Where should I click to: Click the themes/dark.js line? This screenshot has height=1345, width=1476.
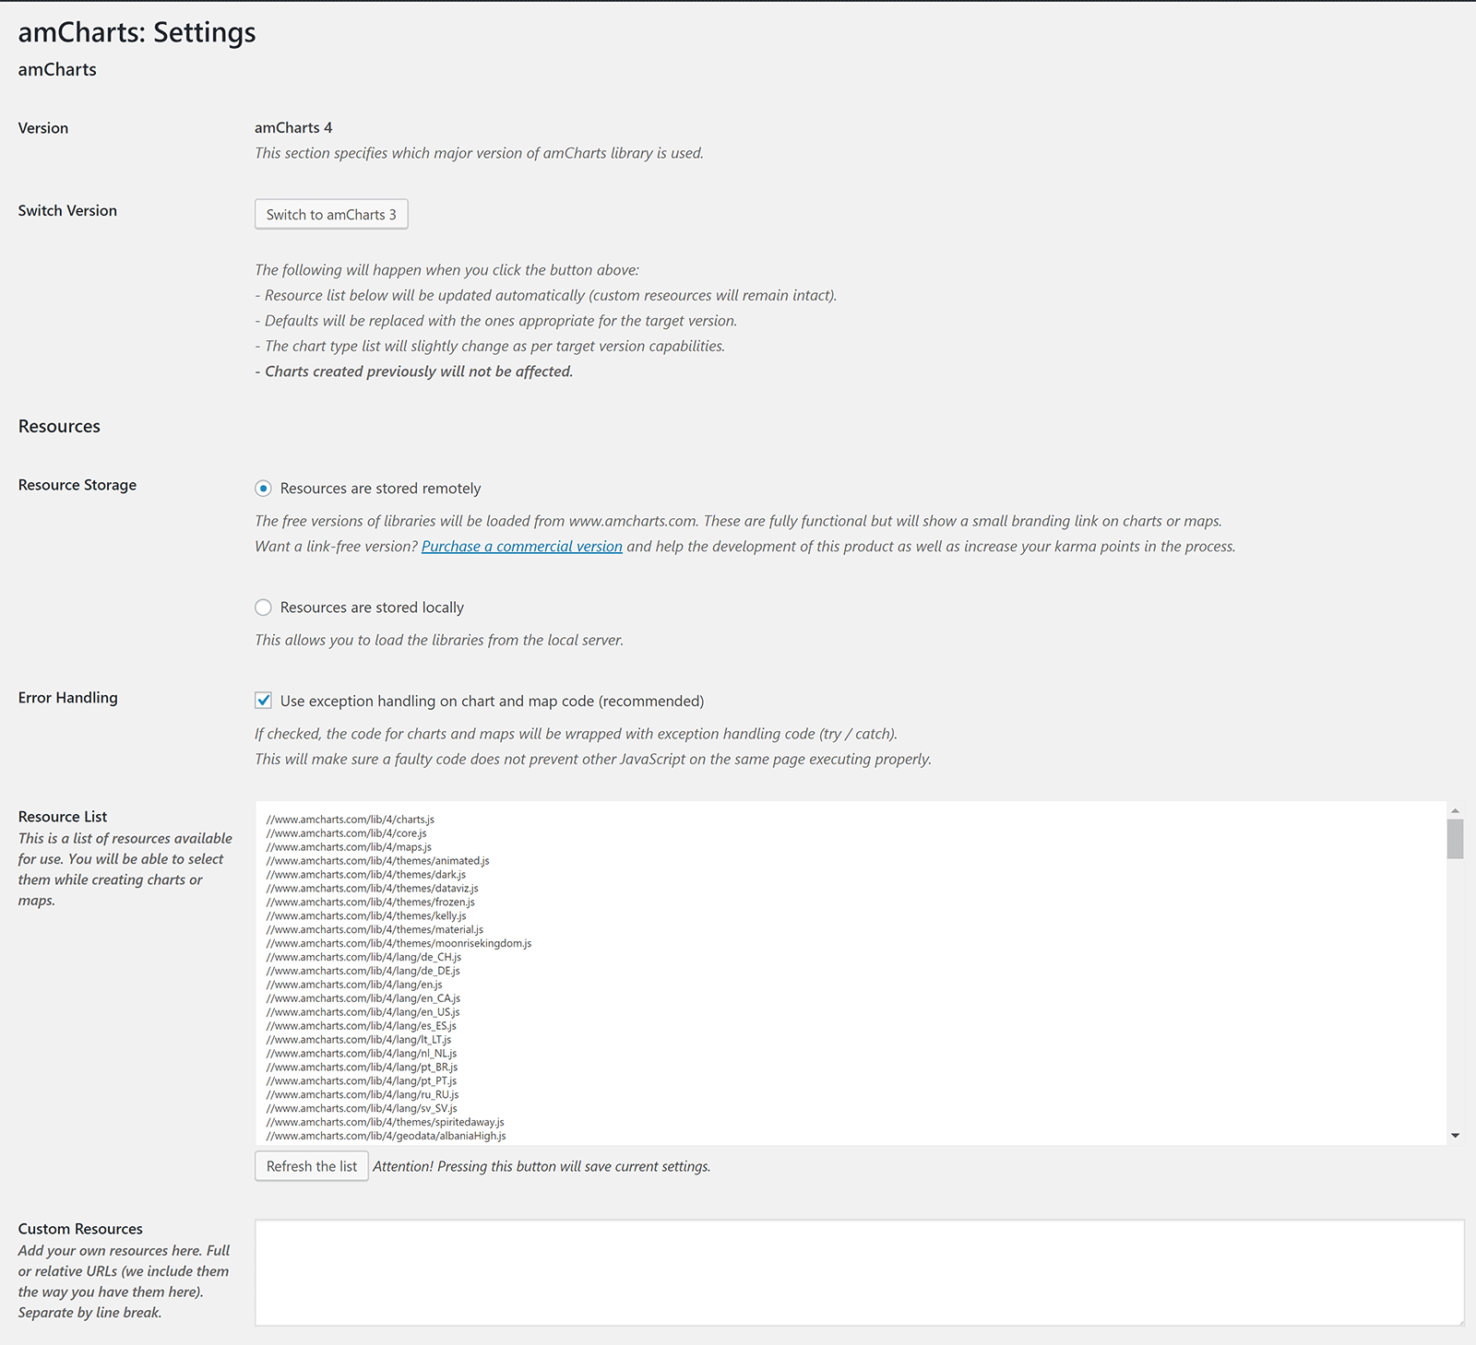366,875
